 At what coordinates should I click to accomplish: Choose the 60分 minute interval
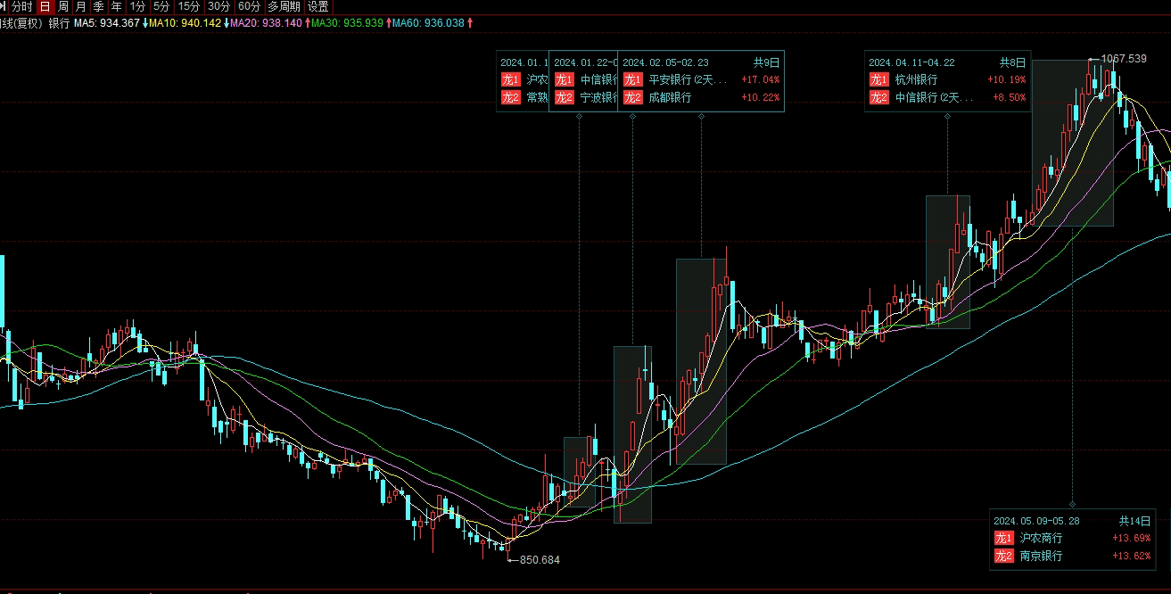(249, 6)
